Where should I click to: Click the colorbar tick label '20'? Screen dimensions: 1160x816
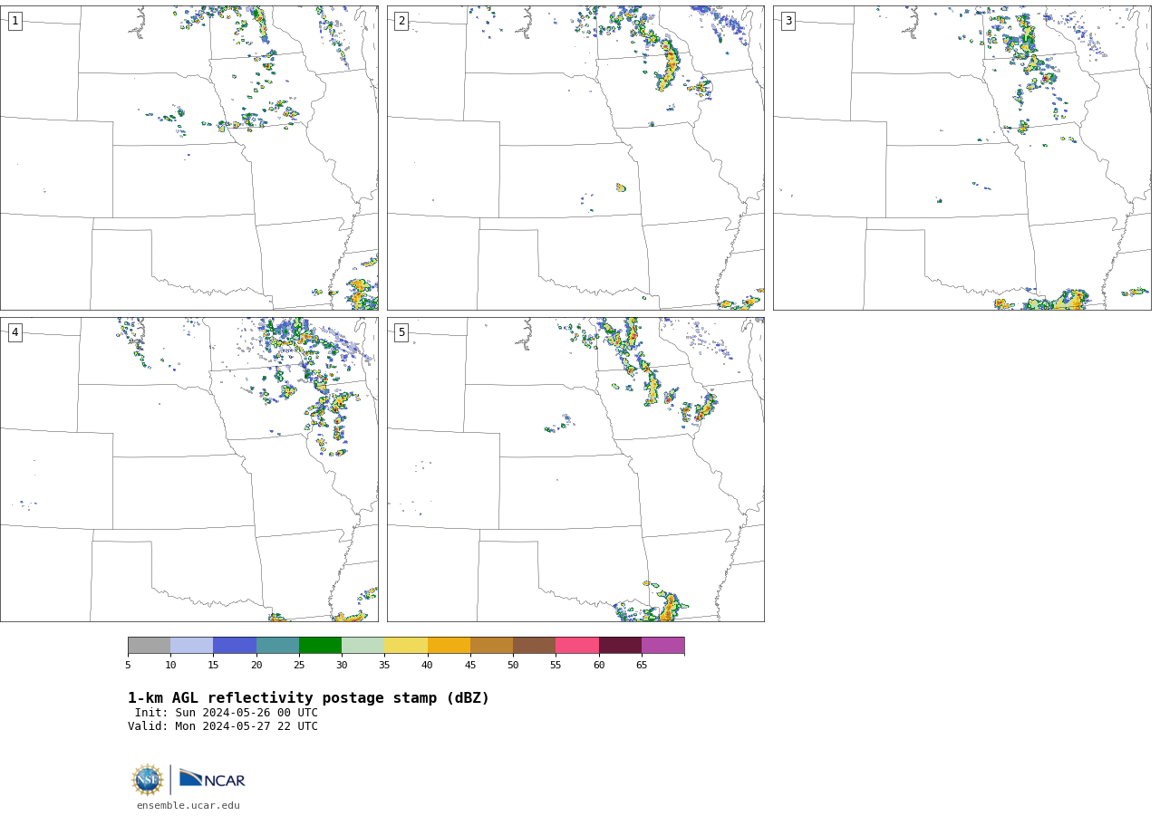point(256,666)
